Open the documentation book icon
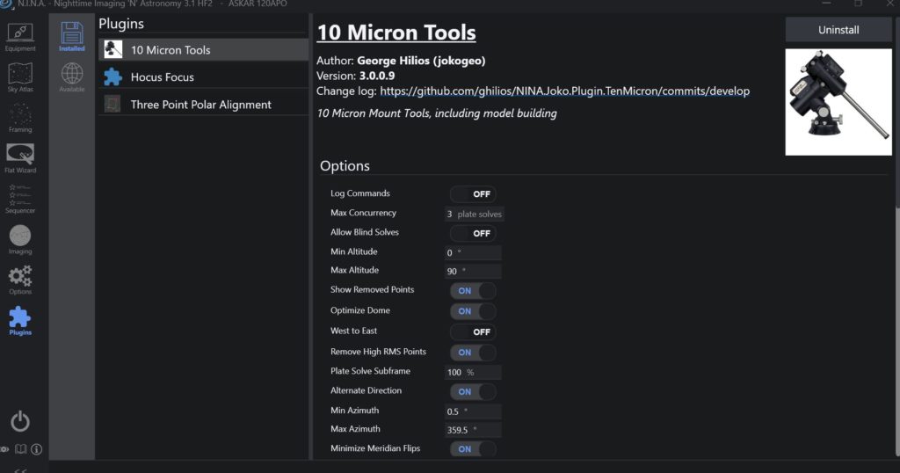900x473 pixels. tap(21, 449)
